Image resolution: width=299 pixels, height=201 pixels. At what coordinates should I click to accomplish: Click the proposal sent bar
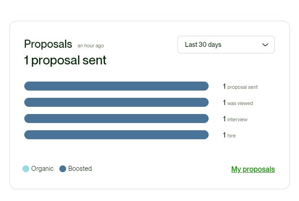point(116,86)
